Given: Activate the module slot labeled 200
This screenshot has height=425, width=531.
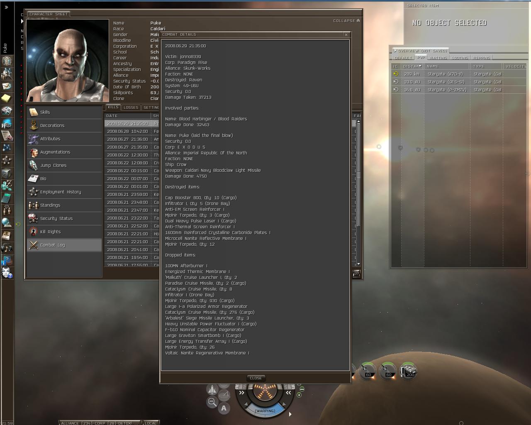Looking at the screenshot, I should point(409,371).
